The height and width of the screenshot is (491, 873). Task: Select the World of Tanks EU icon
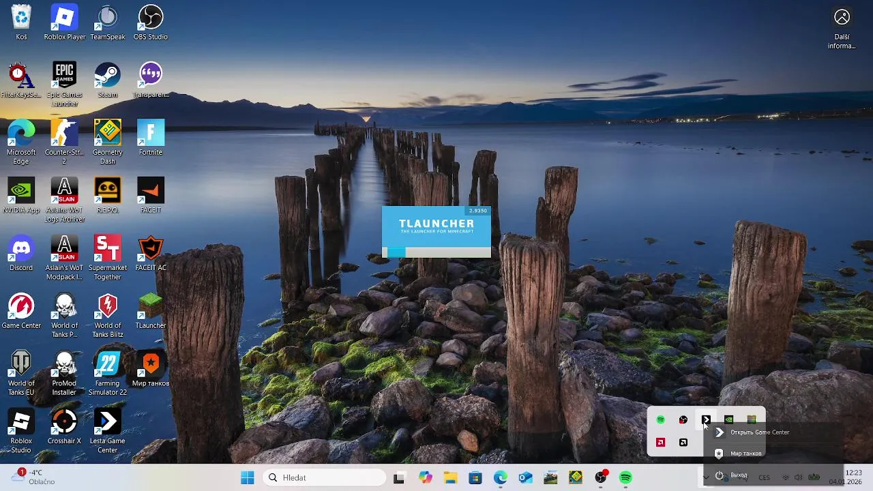[x=21, y=374]
